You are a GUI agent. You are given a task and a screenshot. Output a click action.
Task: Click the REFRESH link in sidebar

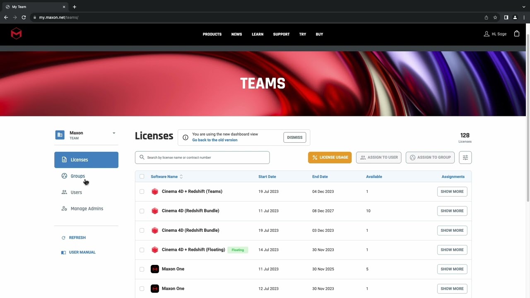click(77, 238)
